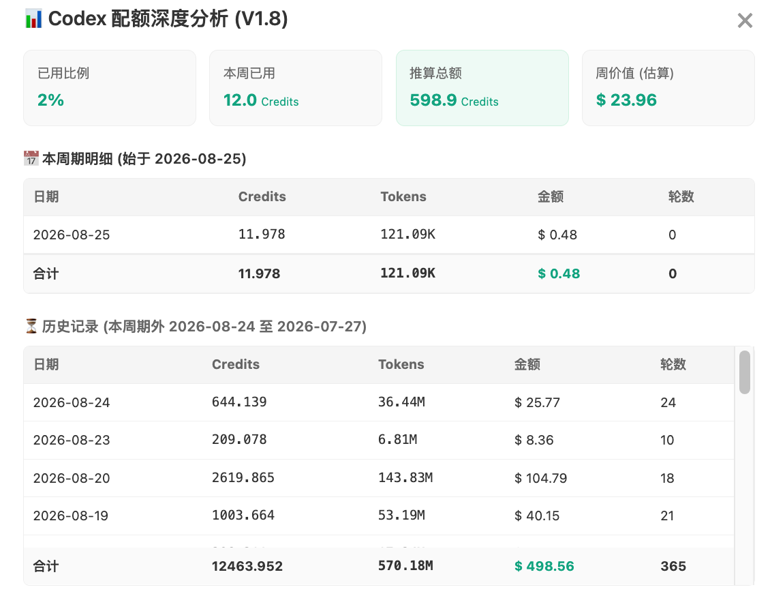Click 轮数 header in history table
Image resolution: width=770 pixels, height=596 pixels.
pos(673,364)
